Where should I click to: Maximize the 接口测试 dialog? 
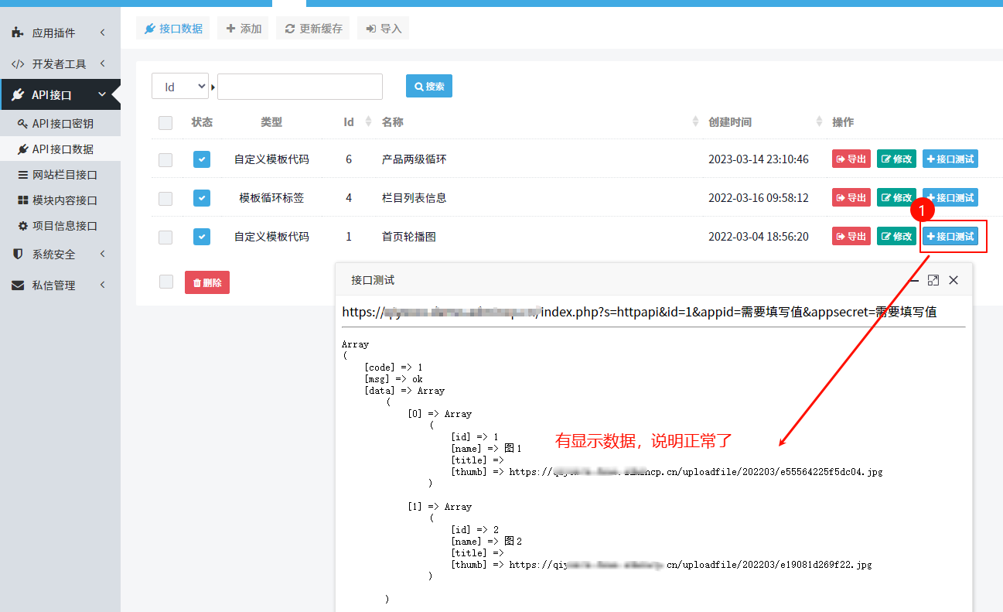[x=933, y=280]
